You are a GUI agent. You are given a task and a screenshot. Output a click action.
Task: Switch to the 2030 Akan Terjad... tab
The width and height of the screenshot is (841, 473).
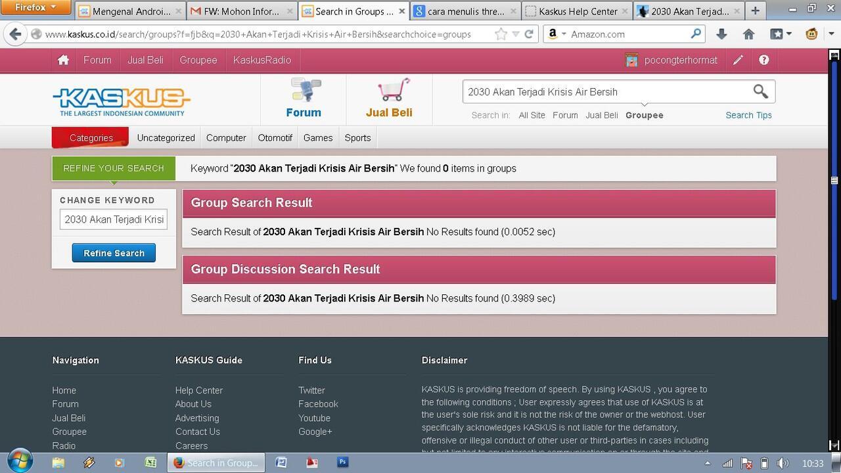[689, 11]
